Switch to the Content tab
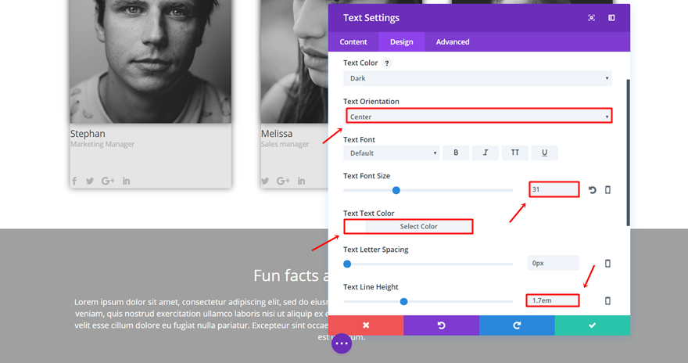Screen dimensions: 688x363 pyautogui.click(x=353, y=42)
